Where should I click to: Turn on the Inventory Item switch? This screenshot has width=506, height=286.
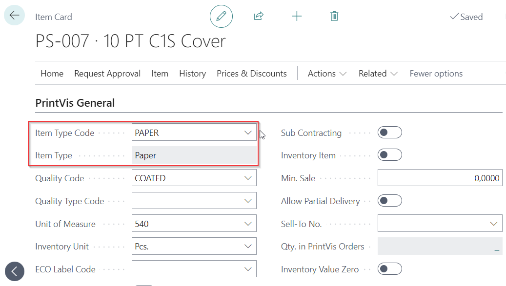389,154
